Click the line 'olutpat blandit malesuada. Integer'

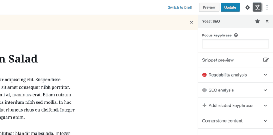click(35, 133)
